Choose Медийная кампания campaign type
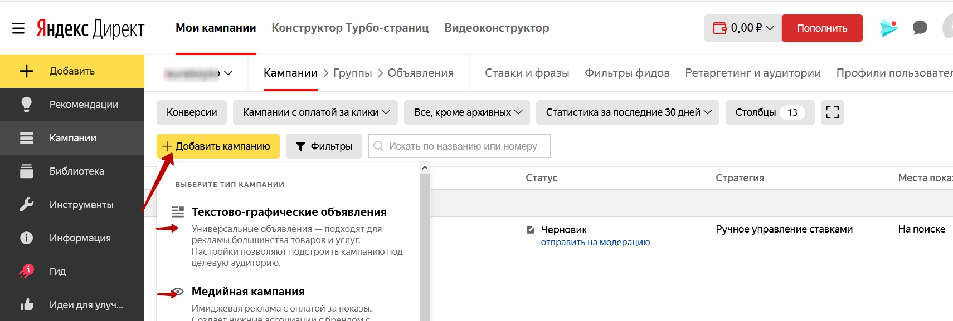The width and height of the screenshot is (953, 321). tap(248, 292)
